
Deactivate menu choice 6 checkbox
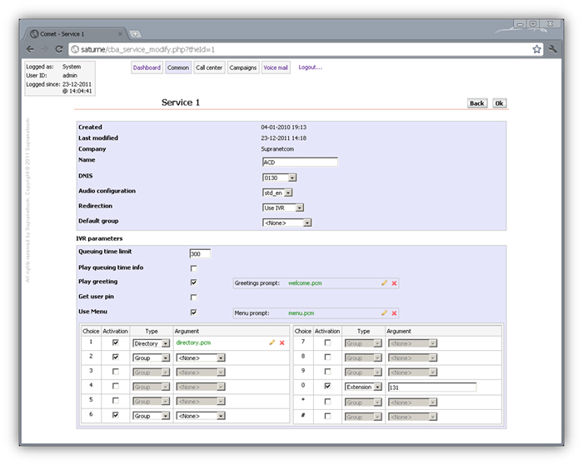(x=116, y=415)
